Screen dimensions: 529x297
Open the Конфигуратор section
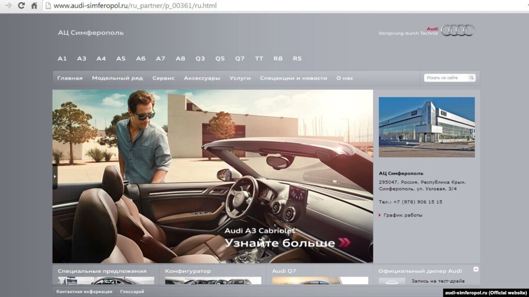pos(188,271)
